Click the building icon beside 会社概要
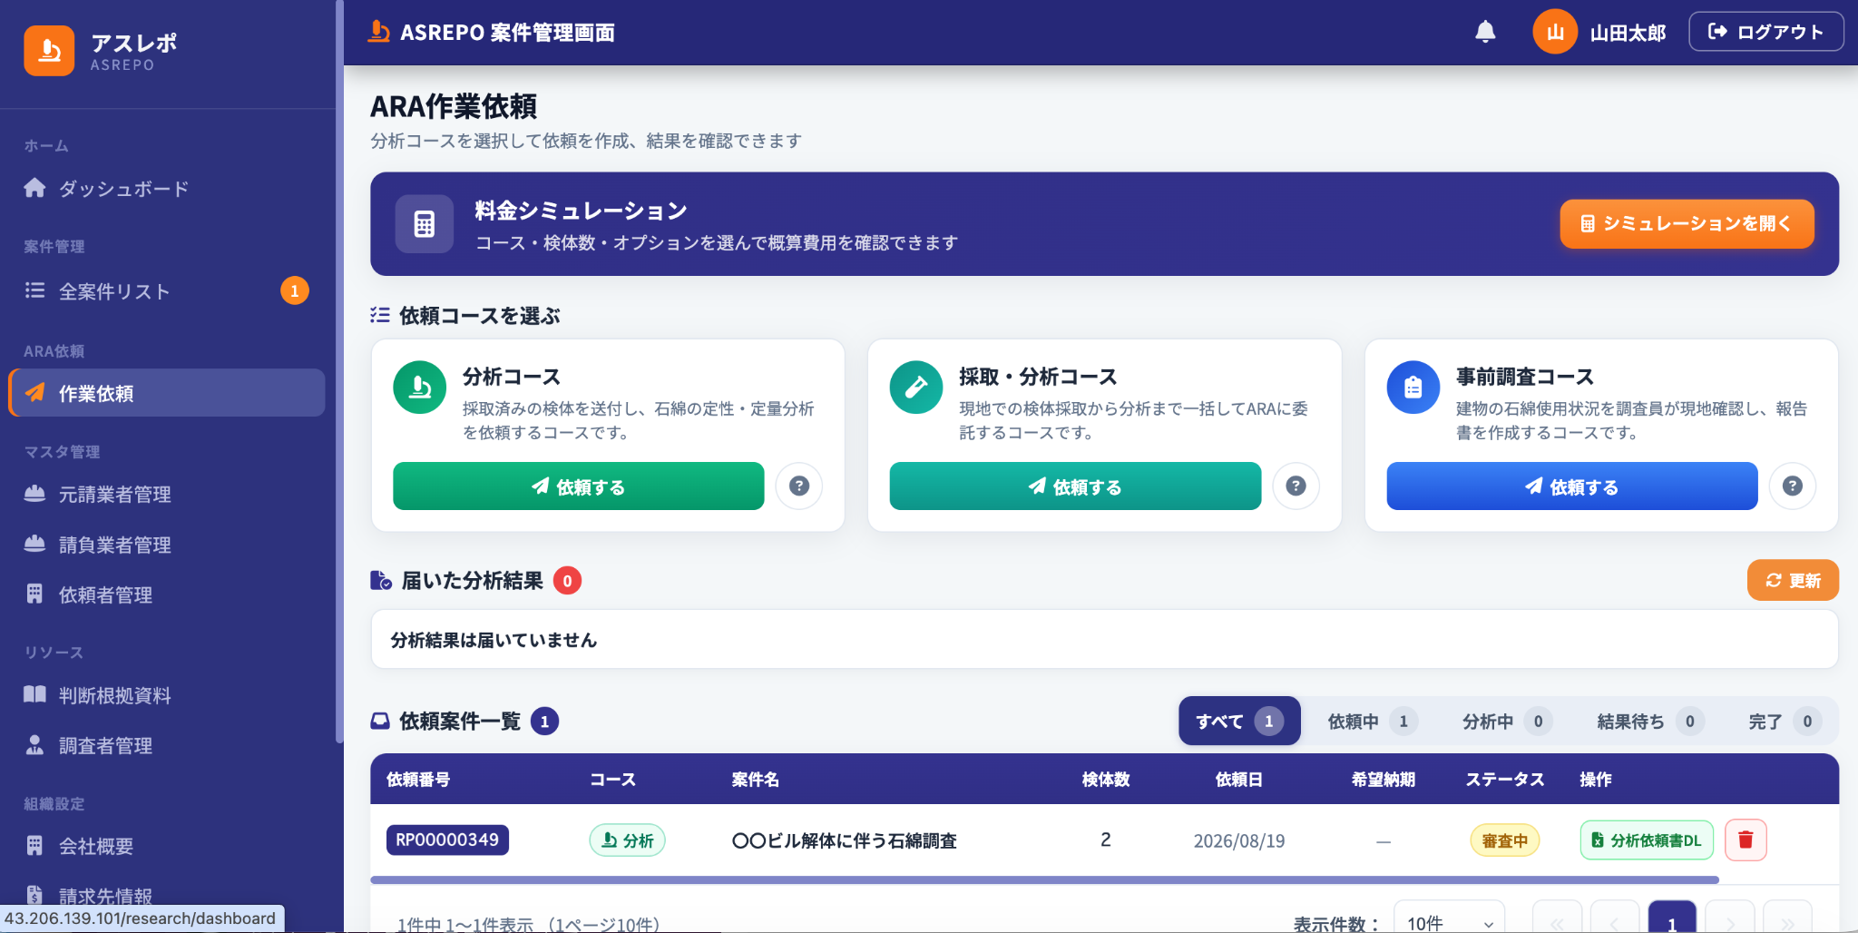The height and width of the screenshot is (933, 1858). tap(34, 846)
